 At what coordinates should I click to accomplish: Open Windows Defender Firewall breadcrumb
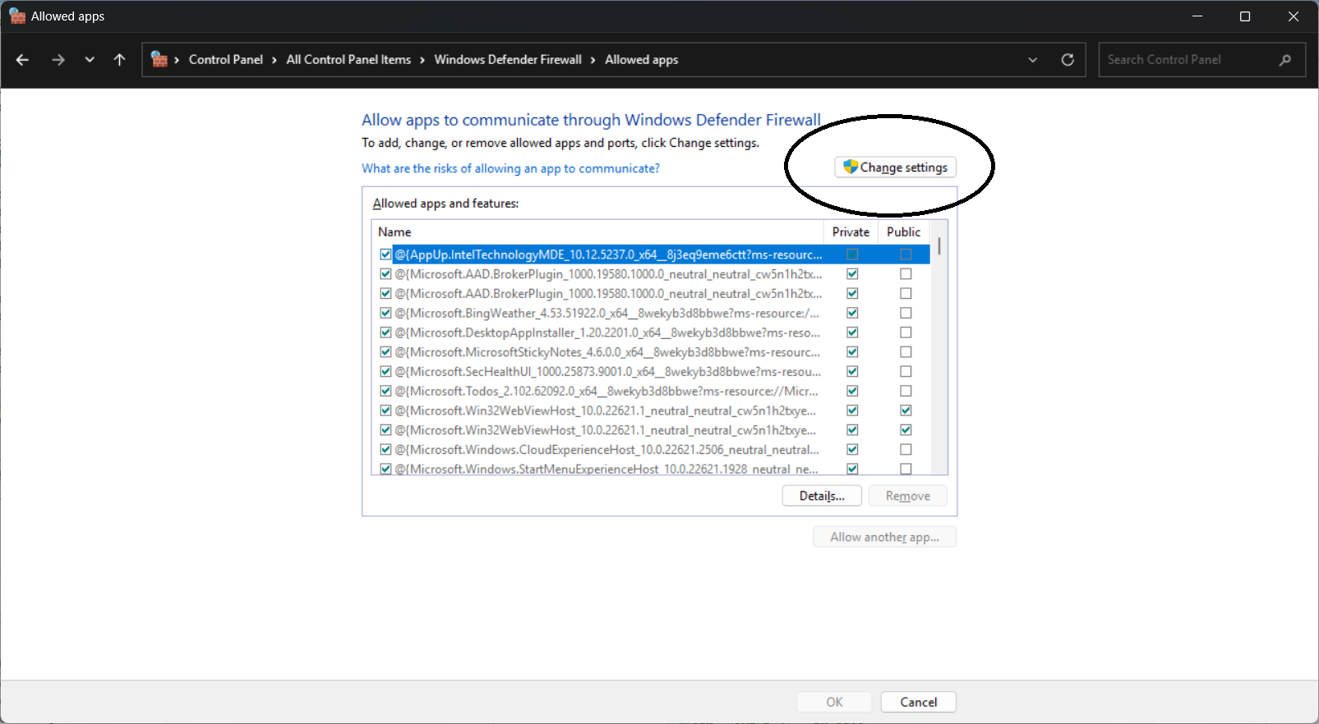tap(508, 60)
